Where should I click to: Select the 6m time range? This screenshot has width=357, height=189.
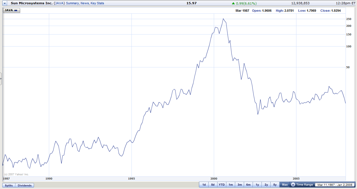click(x=248, y=185)
